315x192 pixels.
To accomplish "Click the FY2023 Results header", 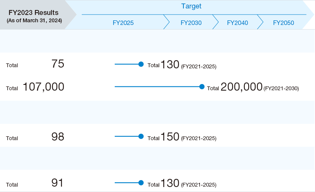I will [x=33, y=13].
